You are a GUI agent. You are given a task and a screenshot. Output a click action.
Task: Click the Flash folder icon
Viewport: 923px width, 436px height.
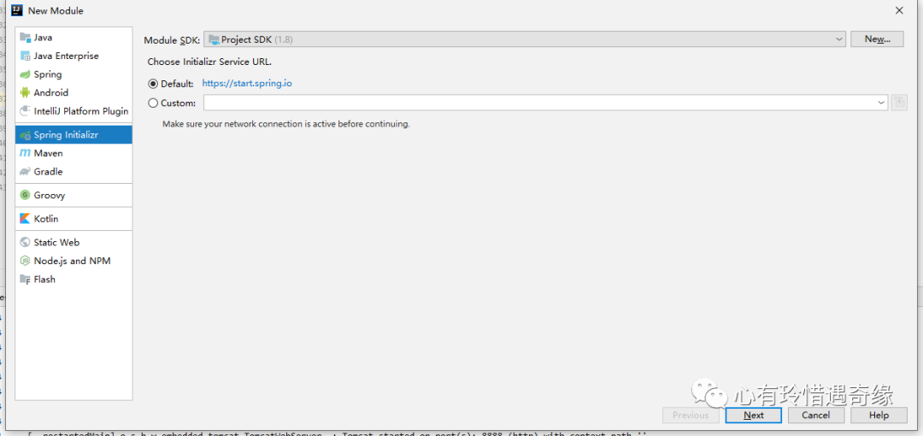(x=25, y=280)
